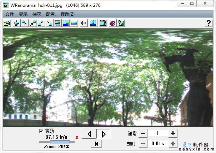
Task: Click the open file folder icon
Action: tap(7, 24)
